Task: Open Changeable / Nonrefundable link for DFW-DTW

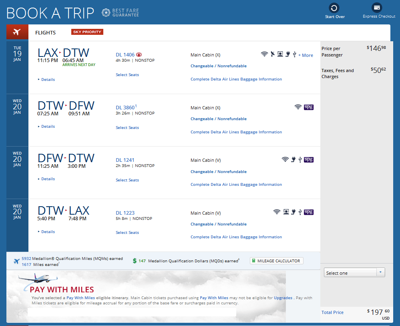Action: coord(219,172)
